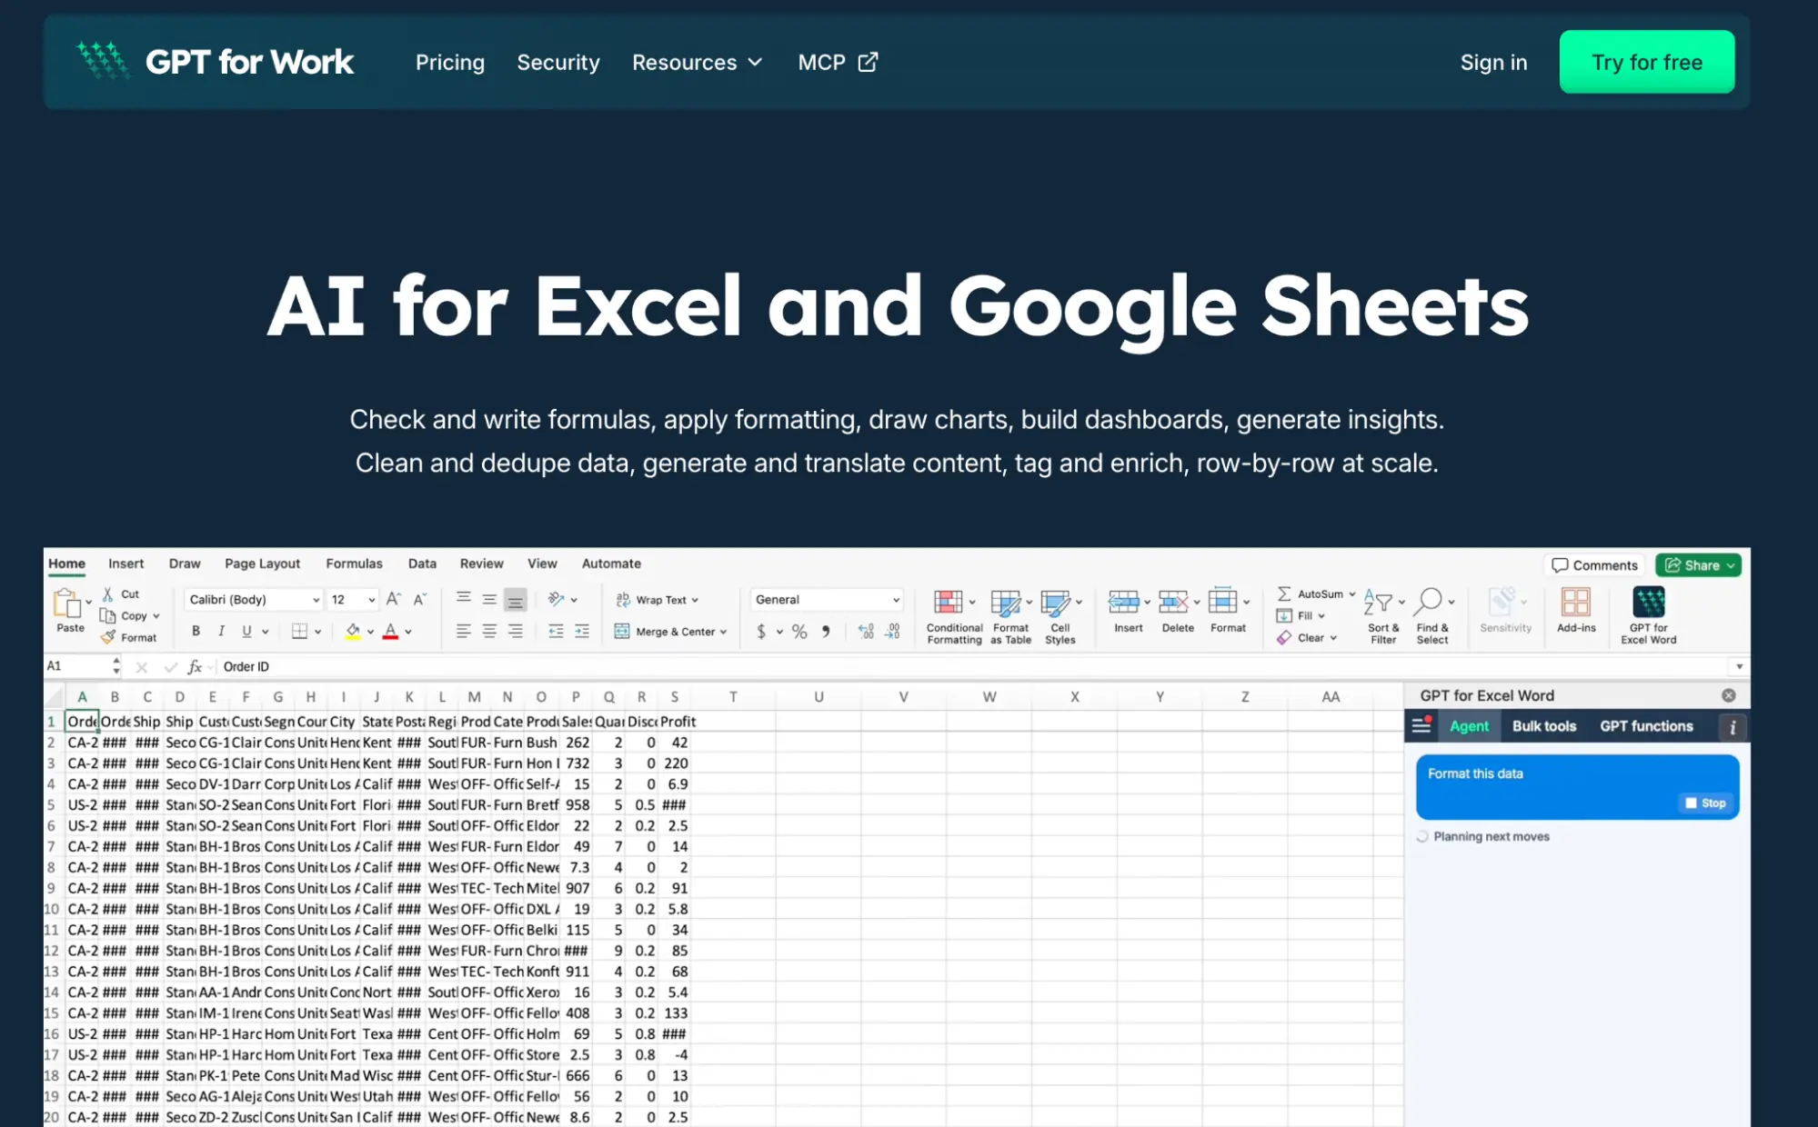Open the GPT functions tab in sidebar
This screenshot has width=1818, height=1127.
(1646, 726)
